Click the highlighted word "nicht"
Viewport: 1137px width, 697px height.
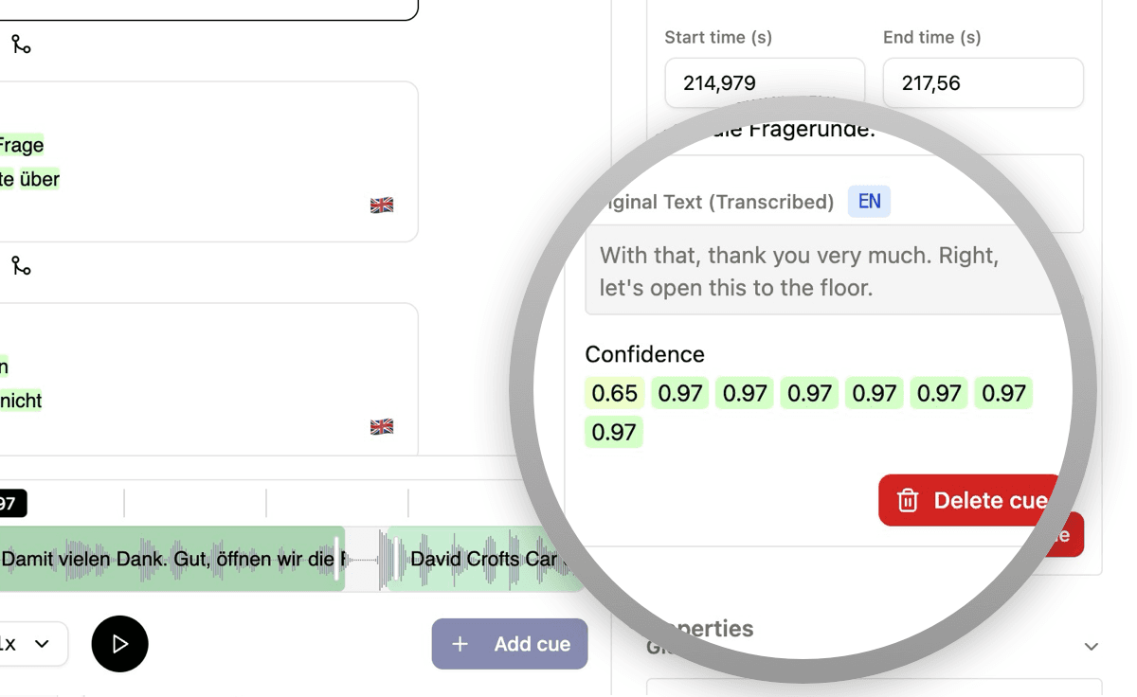pyautogui.click(x=21, y=401)
